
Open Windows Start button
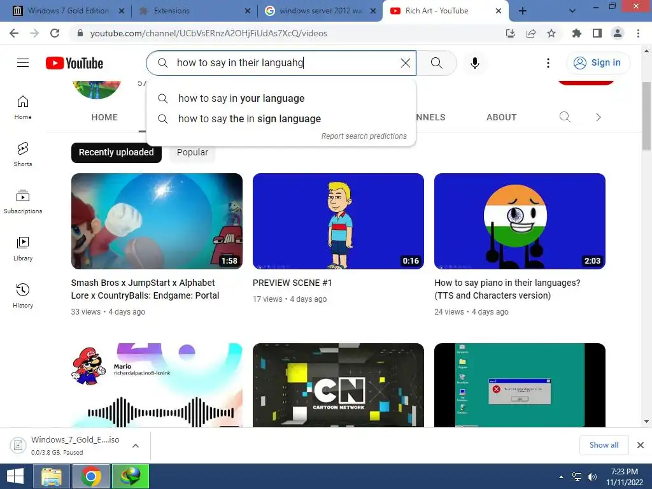coord(15,476)
